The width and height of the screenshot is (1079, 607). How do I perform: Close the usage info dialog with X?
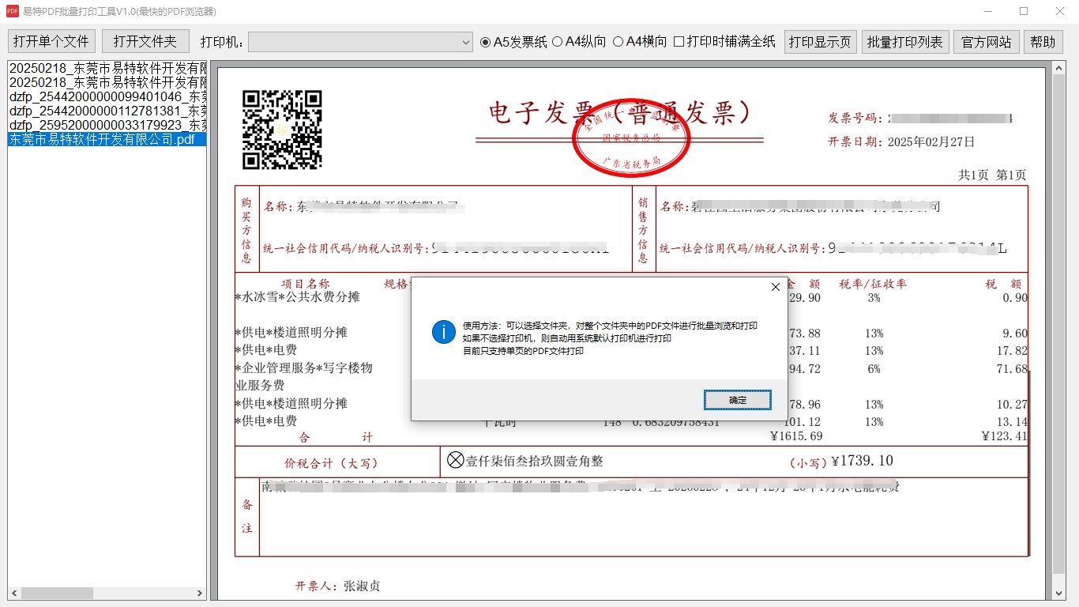(x=775, y=287)
